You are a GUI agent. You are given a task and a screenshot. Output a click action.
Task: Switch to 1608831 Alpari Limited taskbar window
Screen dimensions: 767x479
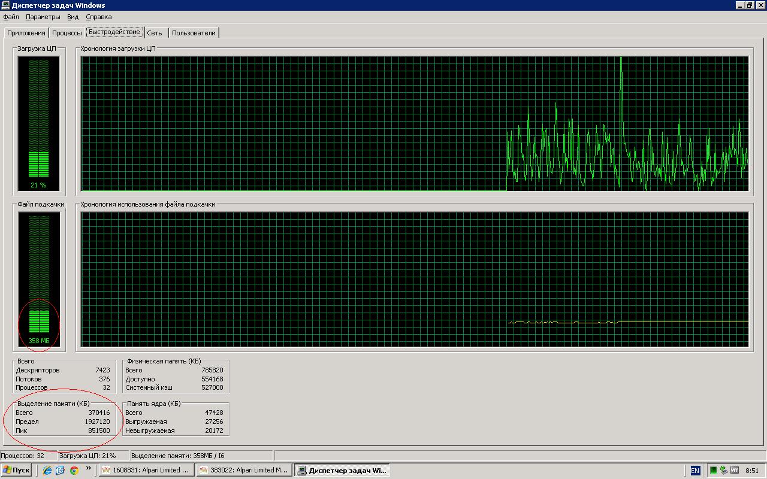tap(146, 471)
